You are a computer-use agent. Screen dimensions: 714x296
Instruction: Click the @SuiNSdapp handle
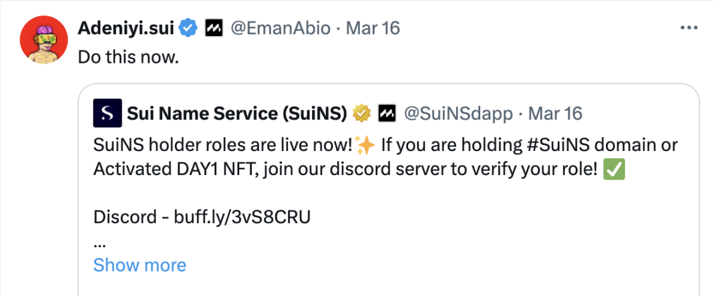[x=460, y=113]
